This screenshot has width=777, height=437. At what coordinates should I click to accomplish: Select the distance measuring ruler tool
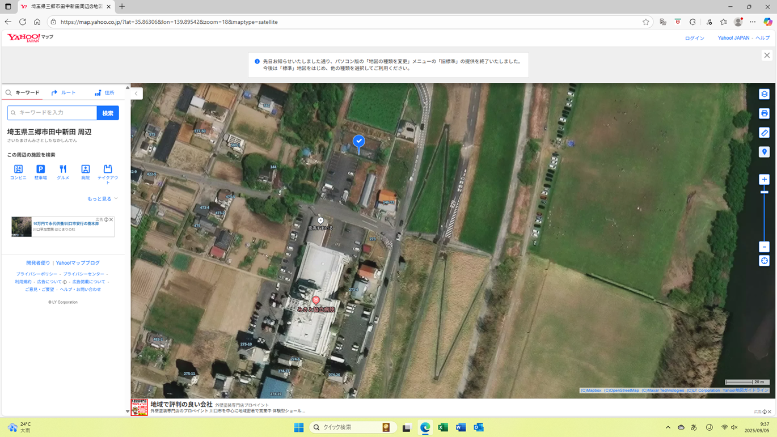coord(764,133)
